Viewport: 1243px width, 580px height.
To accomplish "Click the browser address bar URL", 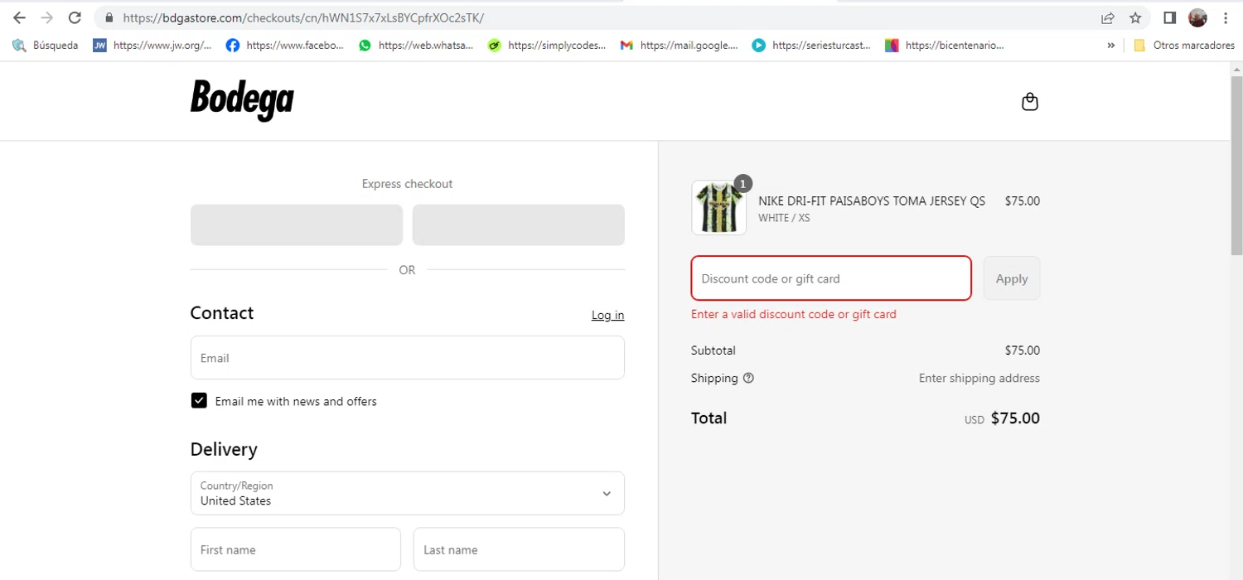I will coord(303,17).
